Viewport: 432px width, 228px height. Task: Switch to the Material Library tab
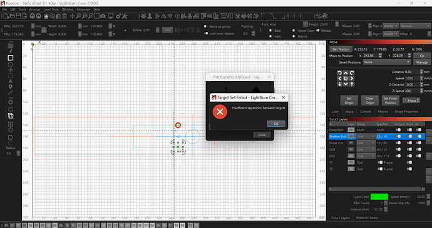tap(367, 217)
